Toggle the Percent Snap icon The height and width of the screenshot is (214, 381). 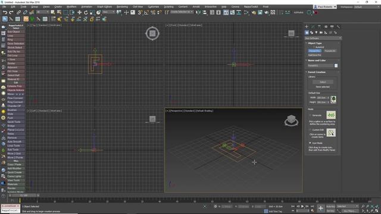coord(153,12)
